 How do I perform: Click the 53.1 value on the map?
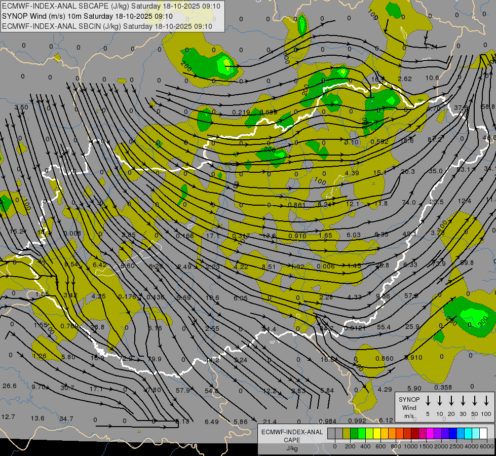pos(464,170)
